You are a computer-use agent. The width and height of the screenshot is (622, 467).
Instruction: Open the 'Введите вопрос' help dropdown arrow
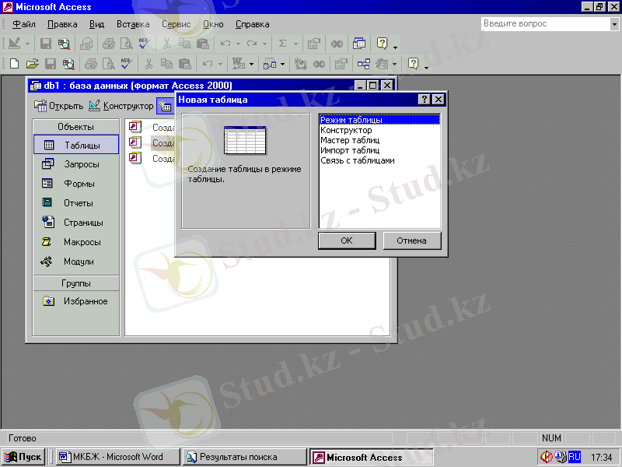(x=613, y=24)
